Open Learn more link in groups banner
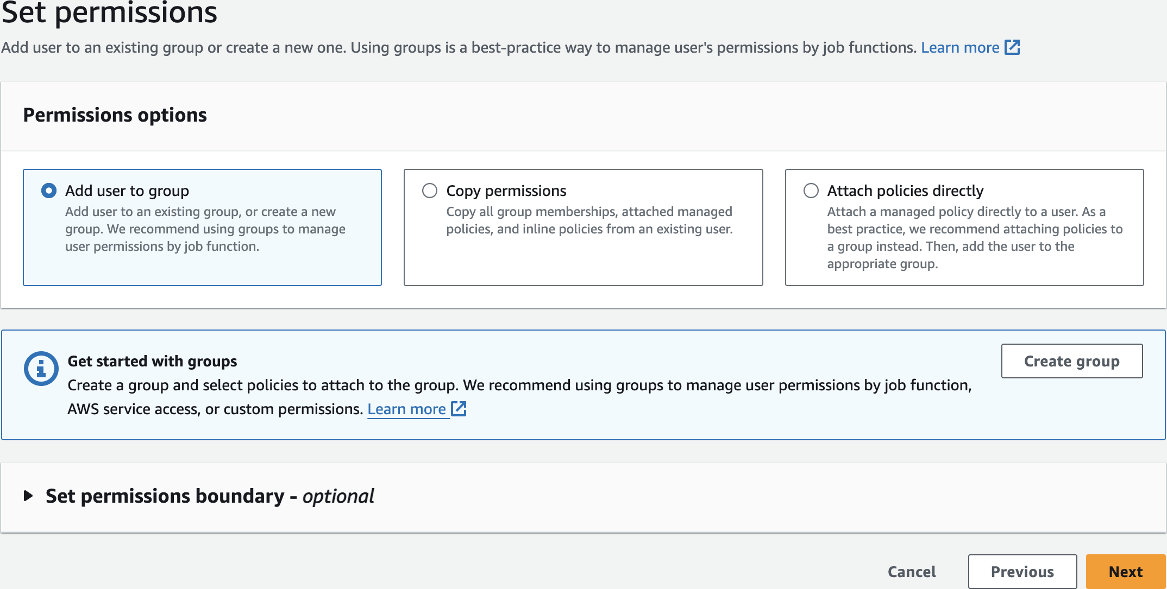This screenshot has height=589, width=1167. 406,409
